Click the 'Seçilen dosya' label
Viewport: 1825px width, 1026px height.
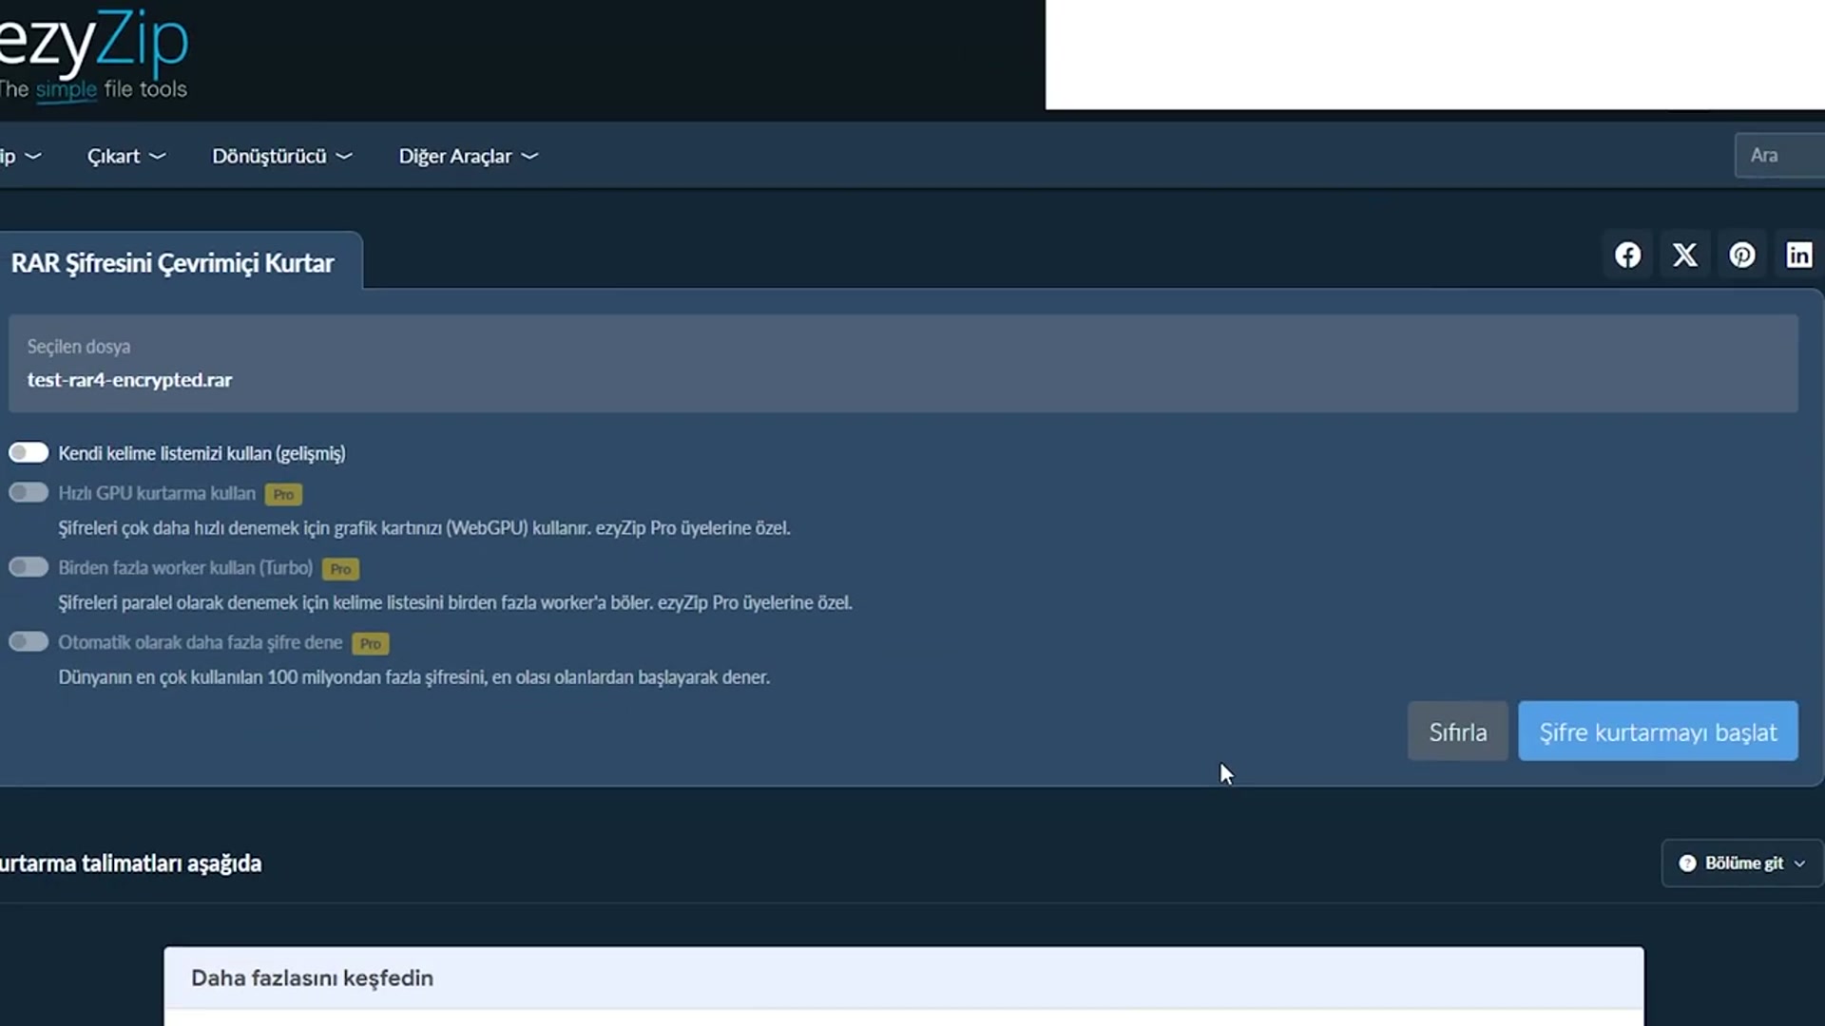(x=79, y=347)
